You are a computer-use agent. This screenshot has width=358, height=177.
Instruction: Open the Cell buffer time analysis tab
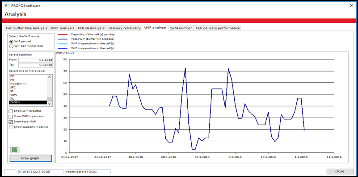click(x=26, y=28)
